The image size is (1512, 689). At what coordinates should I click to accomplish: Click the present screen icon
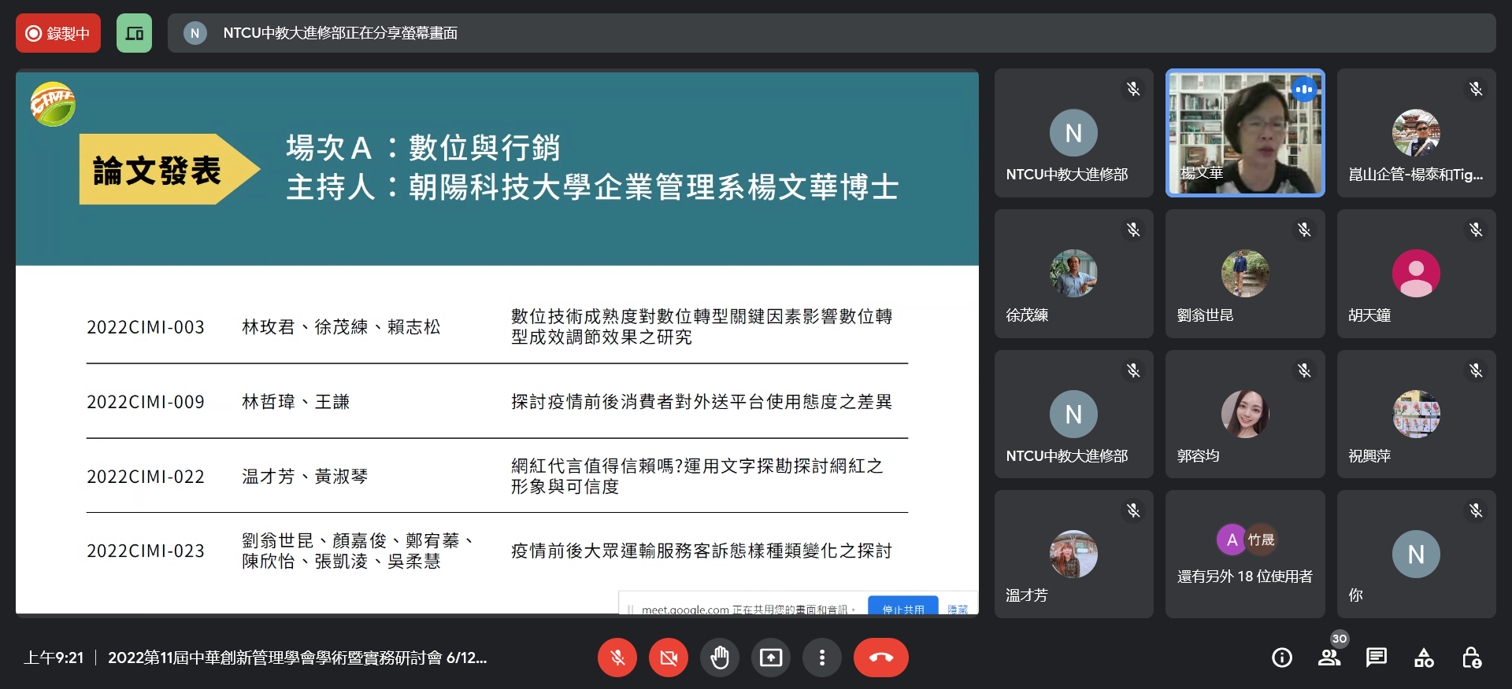coord(770,658)
